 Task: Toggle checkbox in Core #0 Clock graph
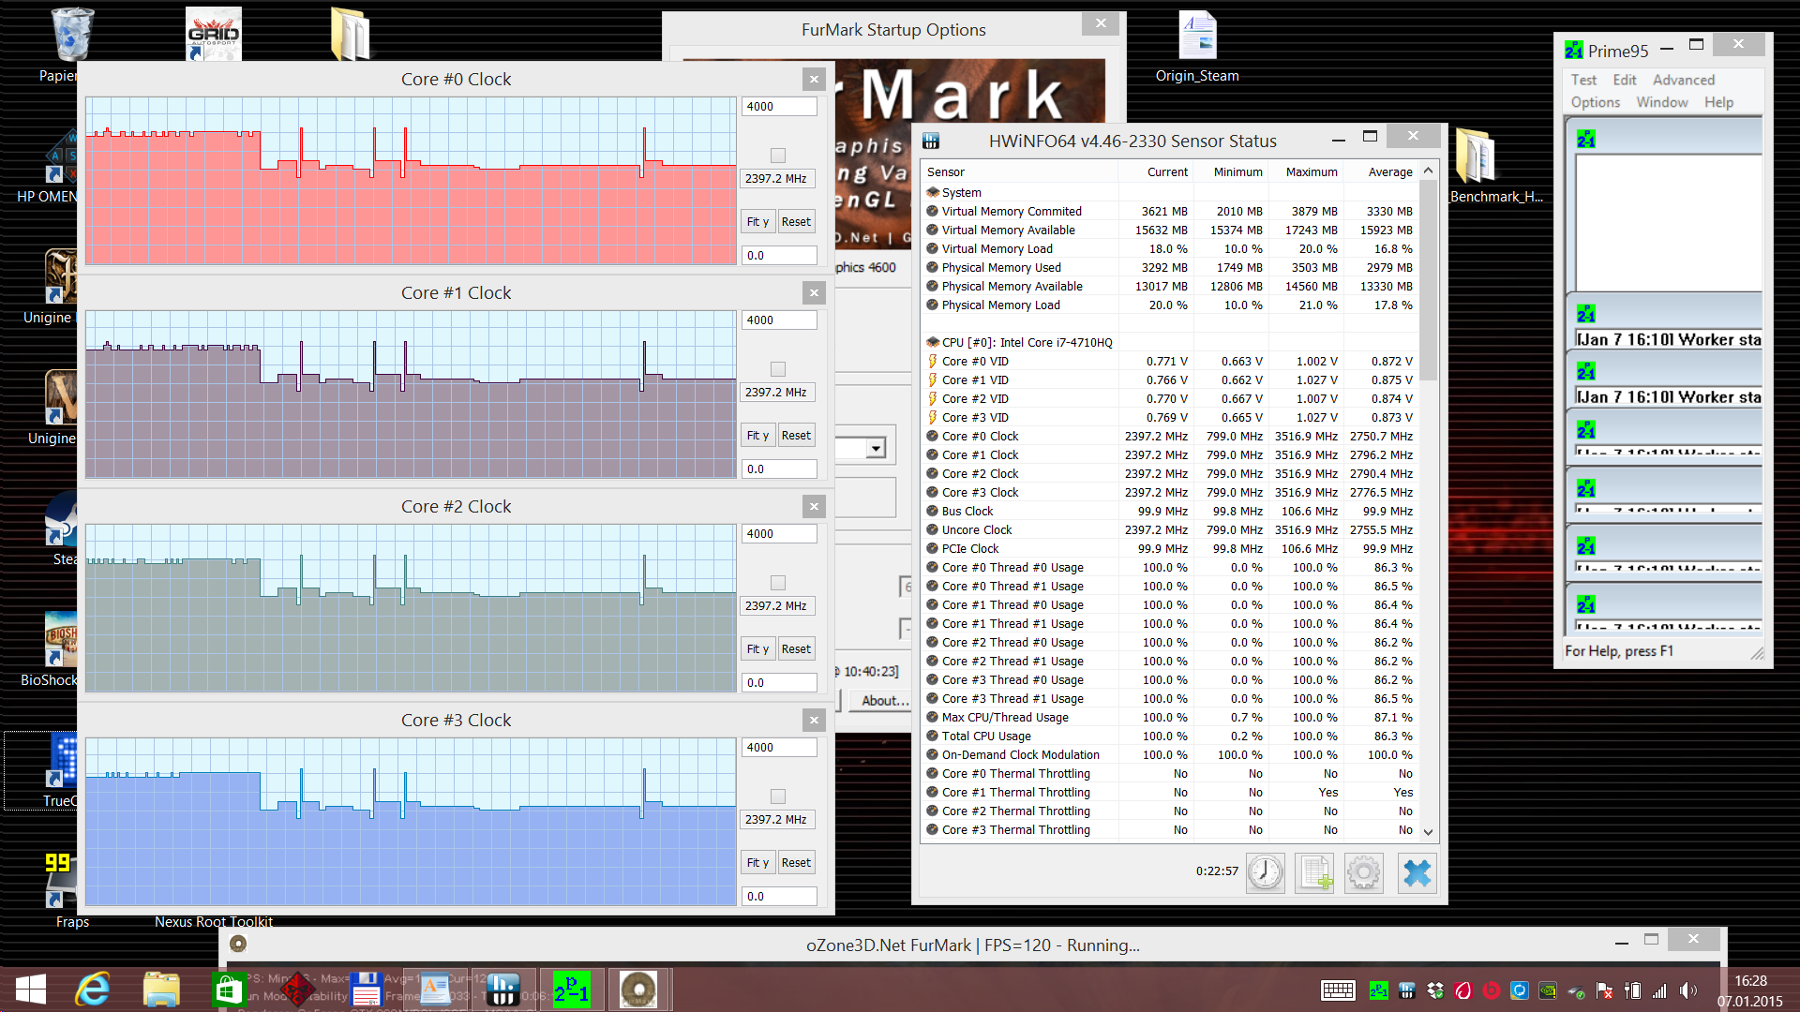click(x=777, y=156)
